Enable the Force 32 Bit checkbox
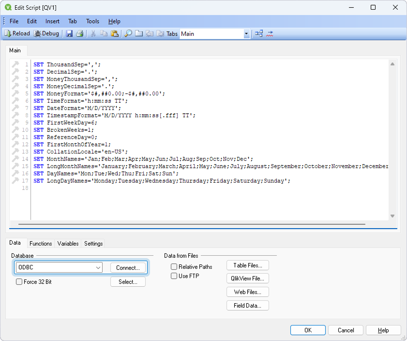The width and height of the screenshot is (407, 341). [19, 282]
